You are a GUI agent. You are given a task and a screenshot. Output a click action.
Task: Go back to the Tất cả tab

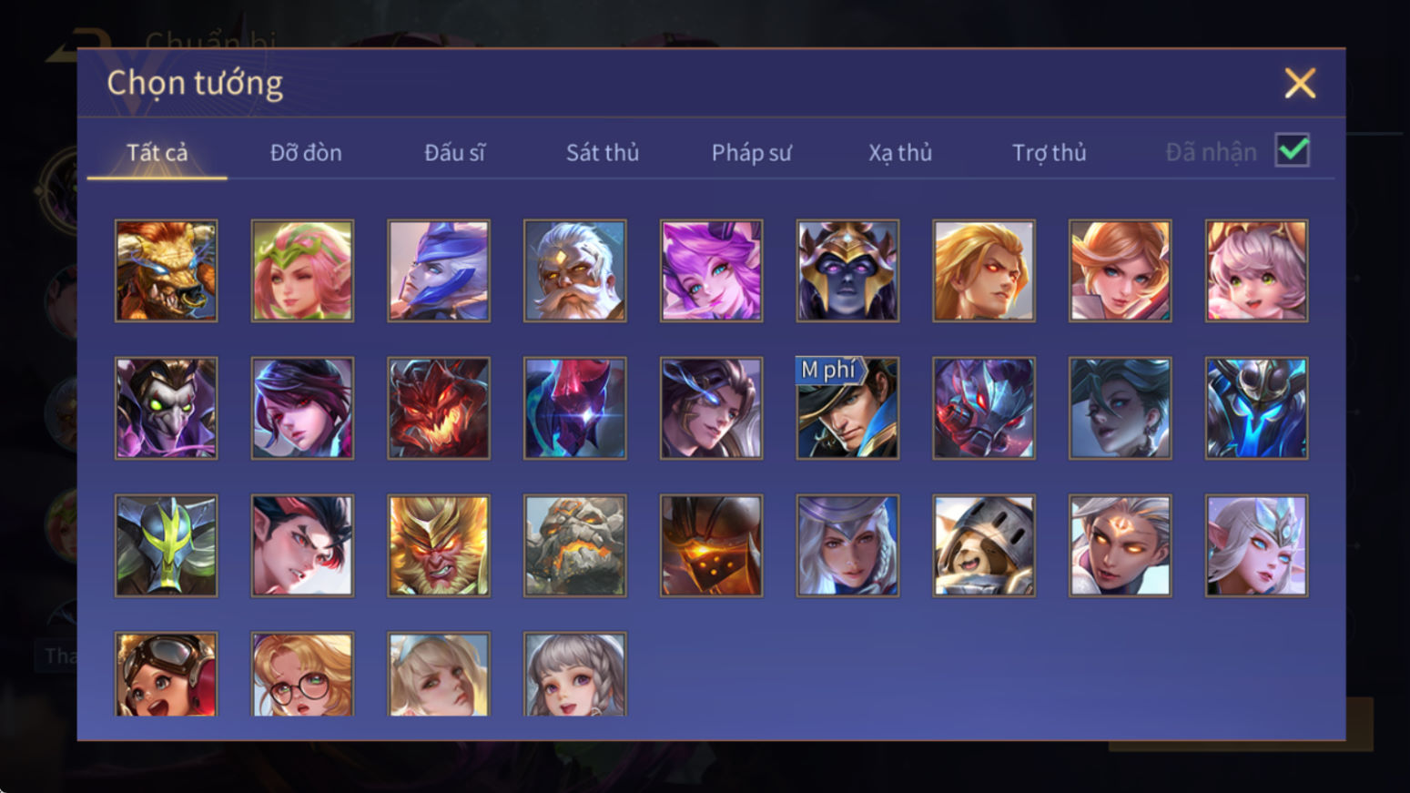[x=157, y=152]
